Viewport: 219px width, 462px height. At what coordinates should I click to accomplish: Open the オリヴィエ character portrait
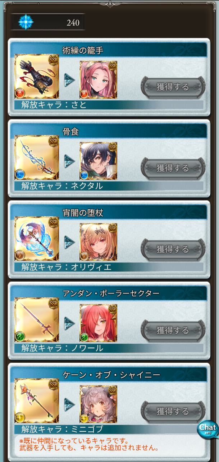pyautogui.click(x=98, y=242)
